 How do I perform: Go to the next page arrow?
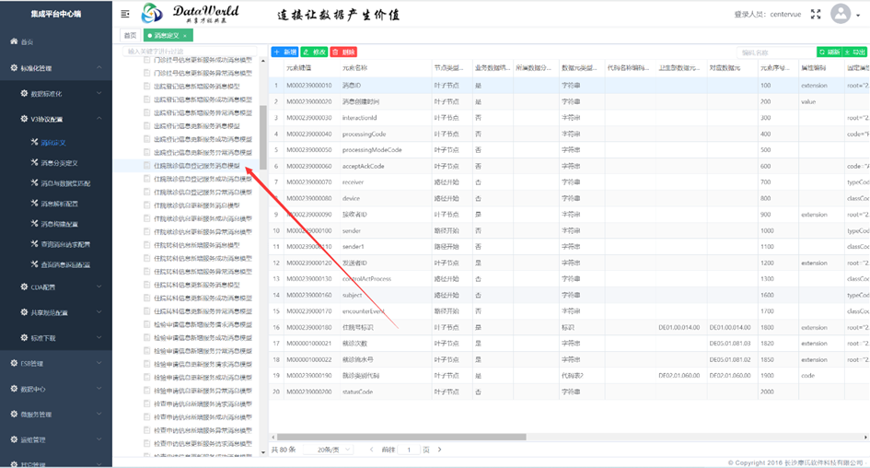coord(439,450)
